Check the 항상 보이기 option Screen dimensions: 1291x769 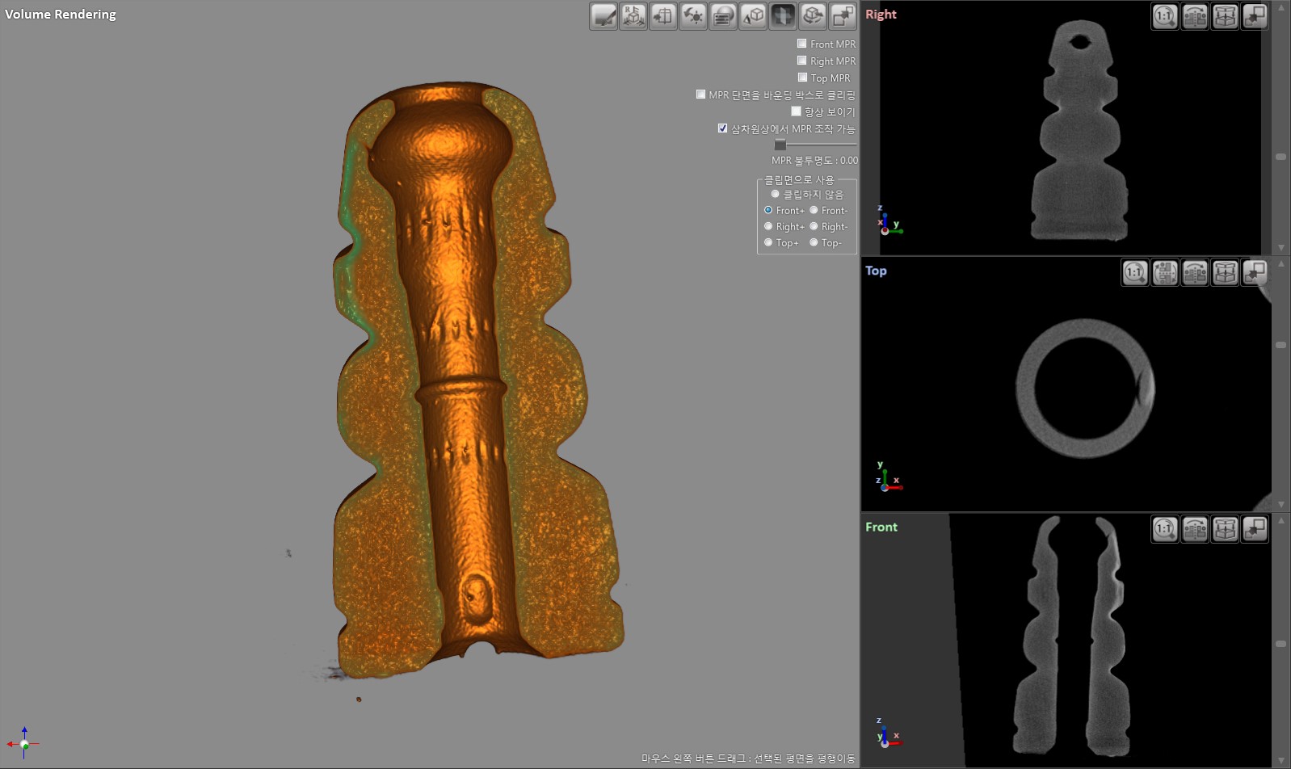[796, 111]
